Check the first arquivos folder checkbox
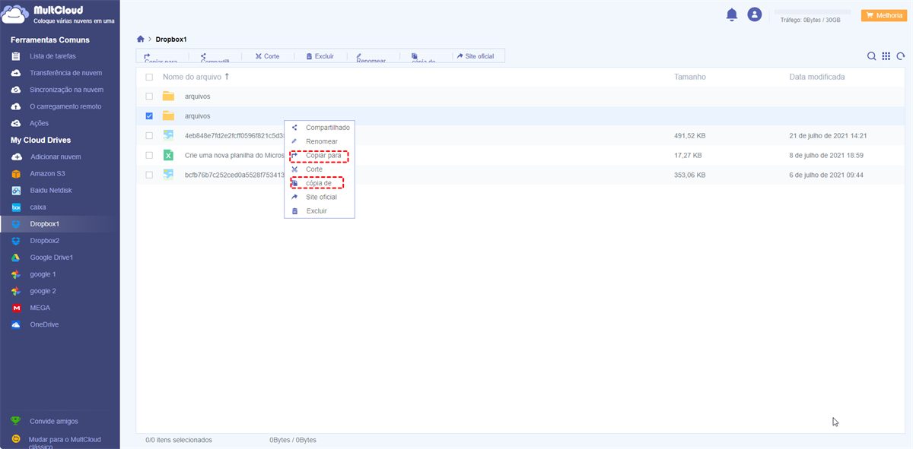This screenshot has width=913, height=449. (x=149, y=96)
